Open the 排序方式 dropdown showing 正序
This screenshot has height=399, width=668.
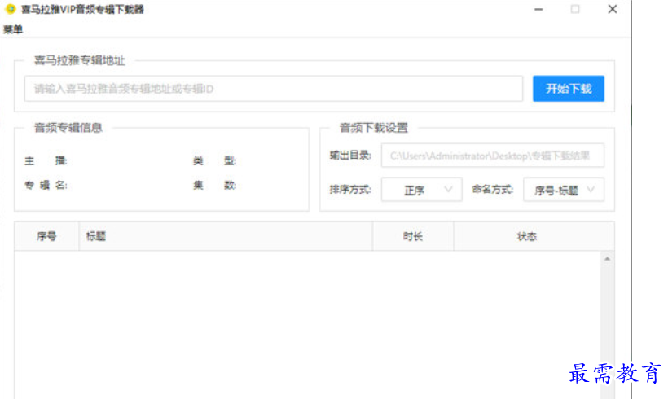coord(421,190)
